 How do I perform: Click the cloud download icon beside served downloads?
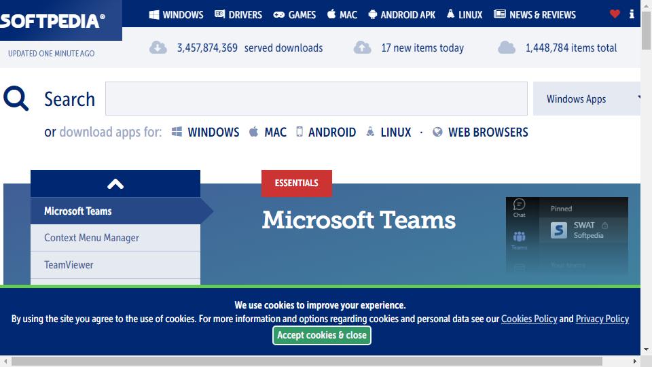pos(158,48)
